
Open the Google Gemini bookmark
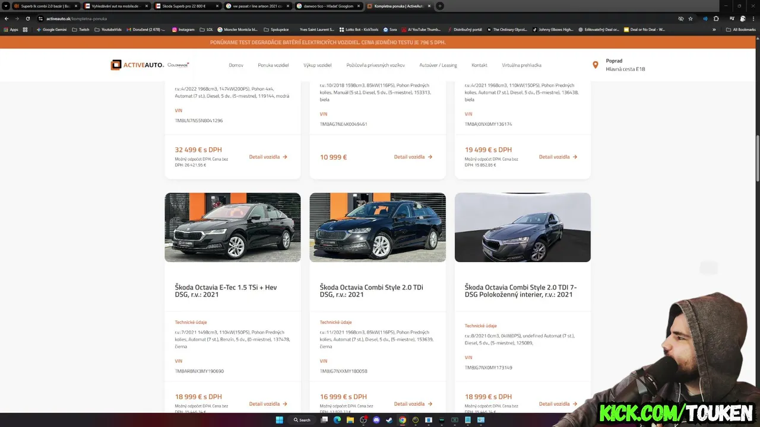(52, 29)
